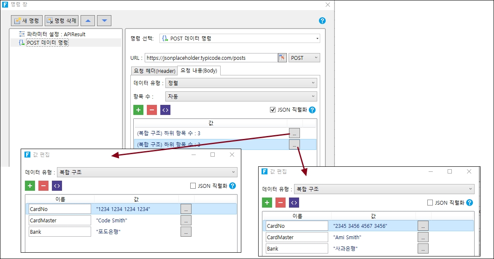Click green plus button in right value editor
Viewport: 494px width, 259px height.
pyautogui.click(x=267, y=203)
